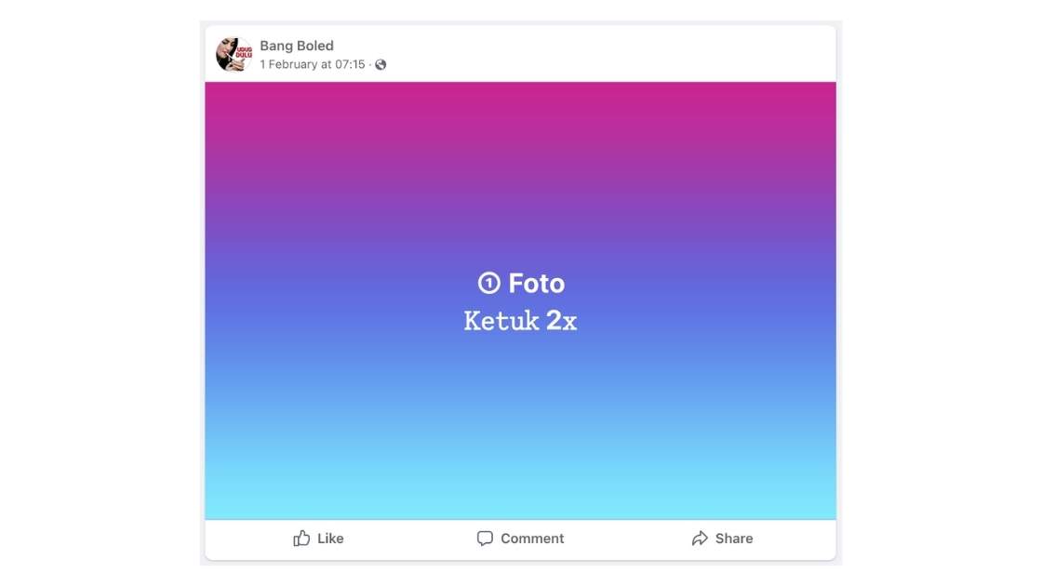Viewport: 1042px width, 586px height.
Task: Click the pink top area of gradient
Action: 521,102
